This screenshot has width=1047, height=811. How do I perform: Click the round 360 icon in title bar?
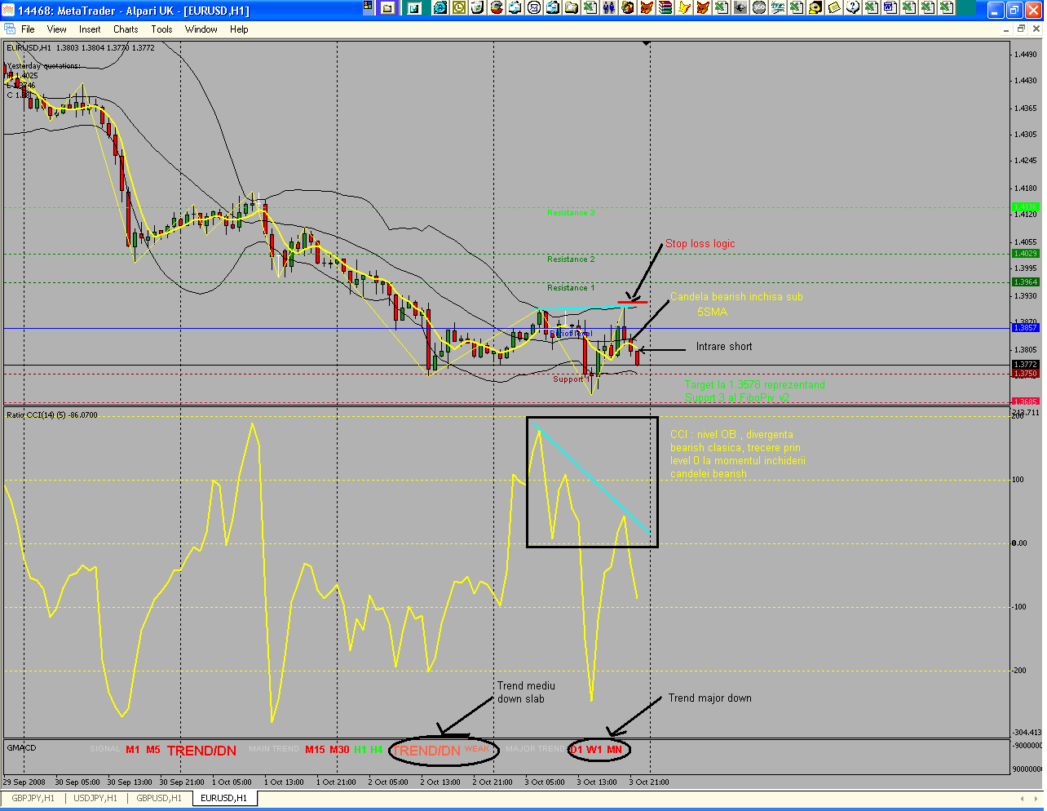pos(759,8)
